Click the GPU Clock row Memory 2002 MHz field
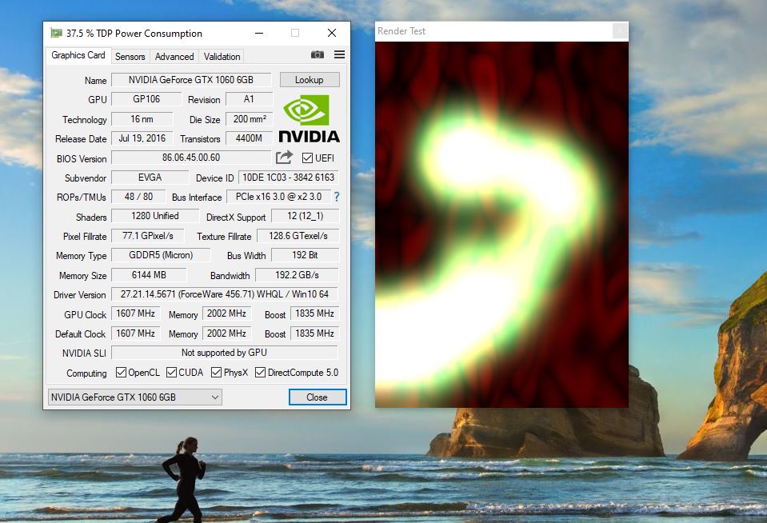Screen dimensions: 767x523 [x=226, y=313]
